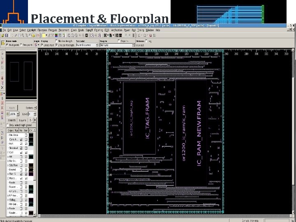Click the yellow highlight color swatch in toolbar
Viewport: 296px width, 222px height.
click(x=44, y=35)
